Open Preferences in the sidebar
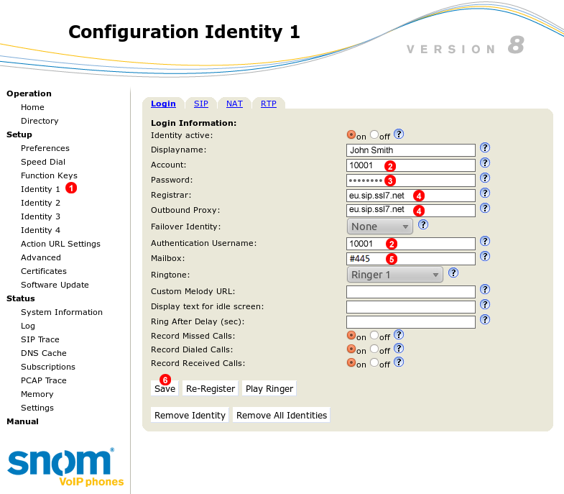 coord(45,148)
